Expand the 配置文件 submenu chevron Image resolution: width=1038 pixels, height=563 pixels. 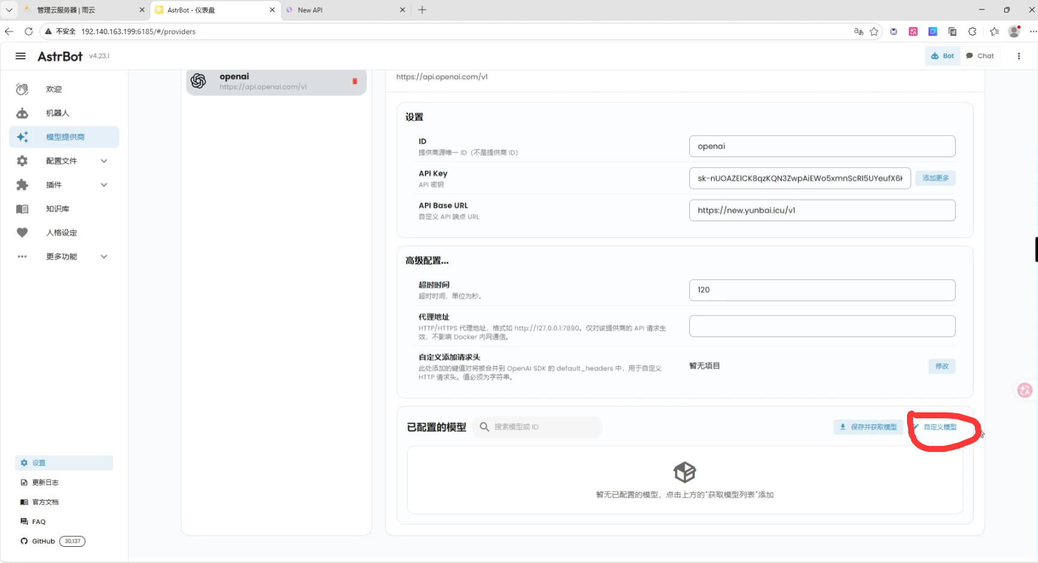coord(104,161)
